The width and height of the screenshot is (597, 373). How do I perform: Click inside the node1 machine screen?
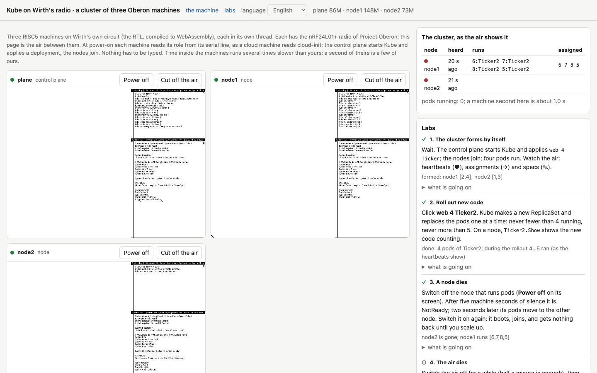[310, 163]
